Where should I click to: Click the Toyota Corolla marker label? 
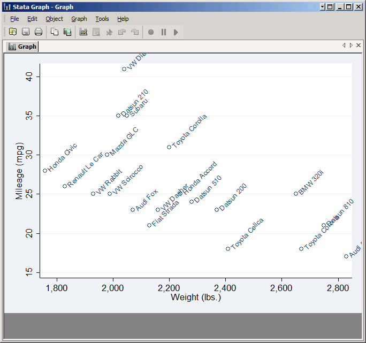pyautogui.click(x=189, y=131)
